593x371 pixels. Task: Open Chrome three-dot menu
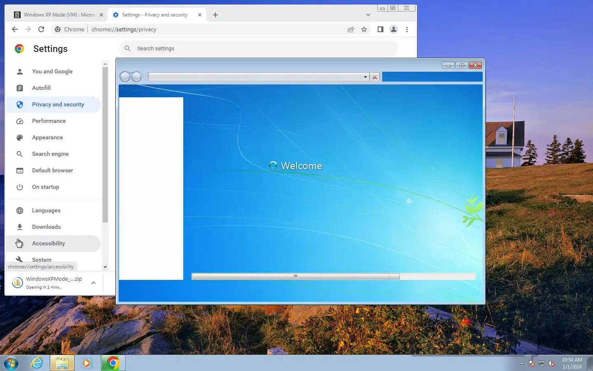(x=407, y=29)
